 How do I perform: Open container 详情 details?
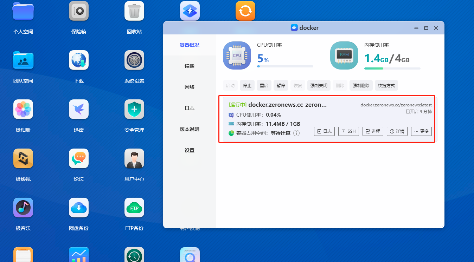[x=397, y=131]
